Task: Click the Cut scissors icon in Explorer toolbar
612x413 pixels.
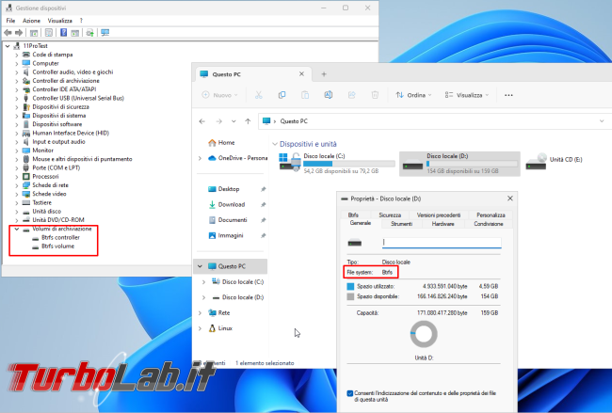Action: pyautogui.click(x=258, y=95)
